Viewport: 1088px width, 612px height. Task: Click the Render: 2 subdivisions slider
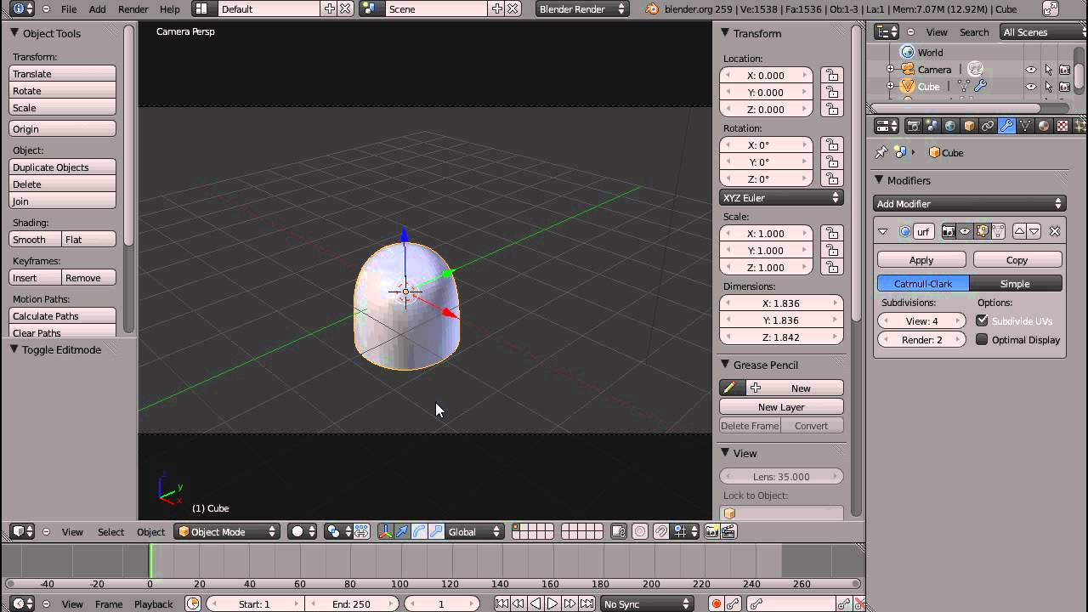pos(921,340)
